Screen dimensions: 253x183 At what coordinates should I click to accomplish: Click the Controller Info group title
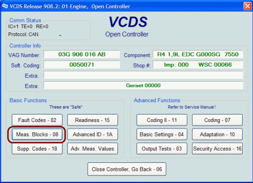tap(25, 46)
